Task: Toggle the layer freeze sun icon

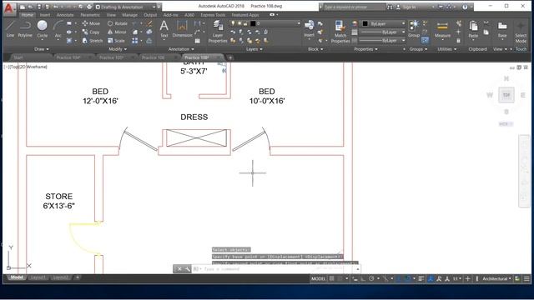Action: (239, 23)
